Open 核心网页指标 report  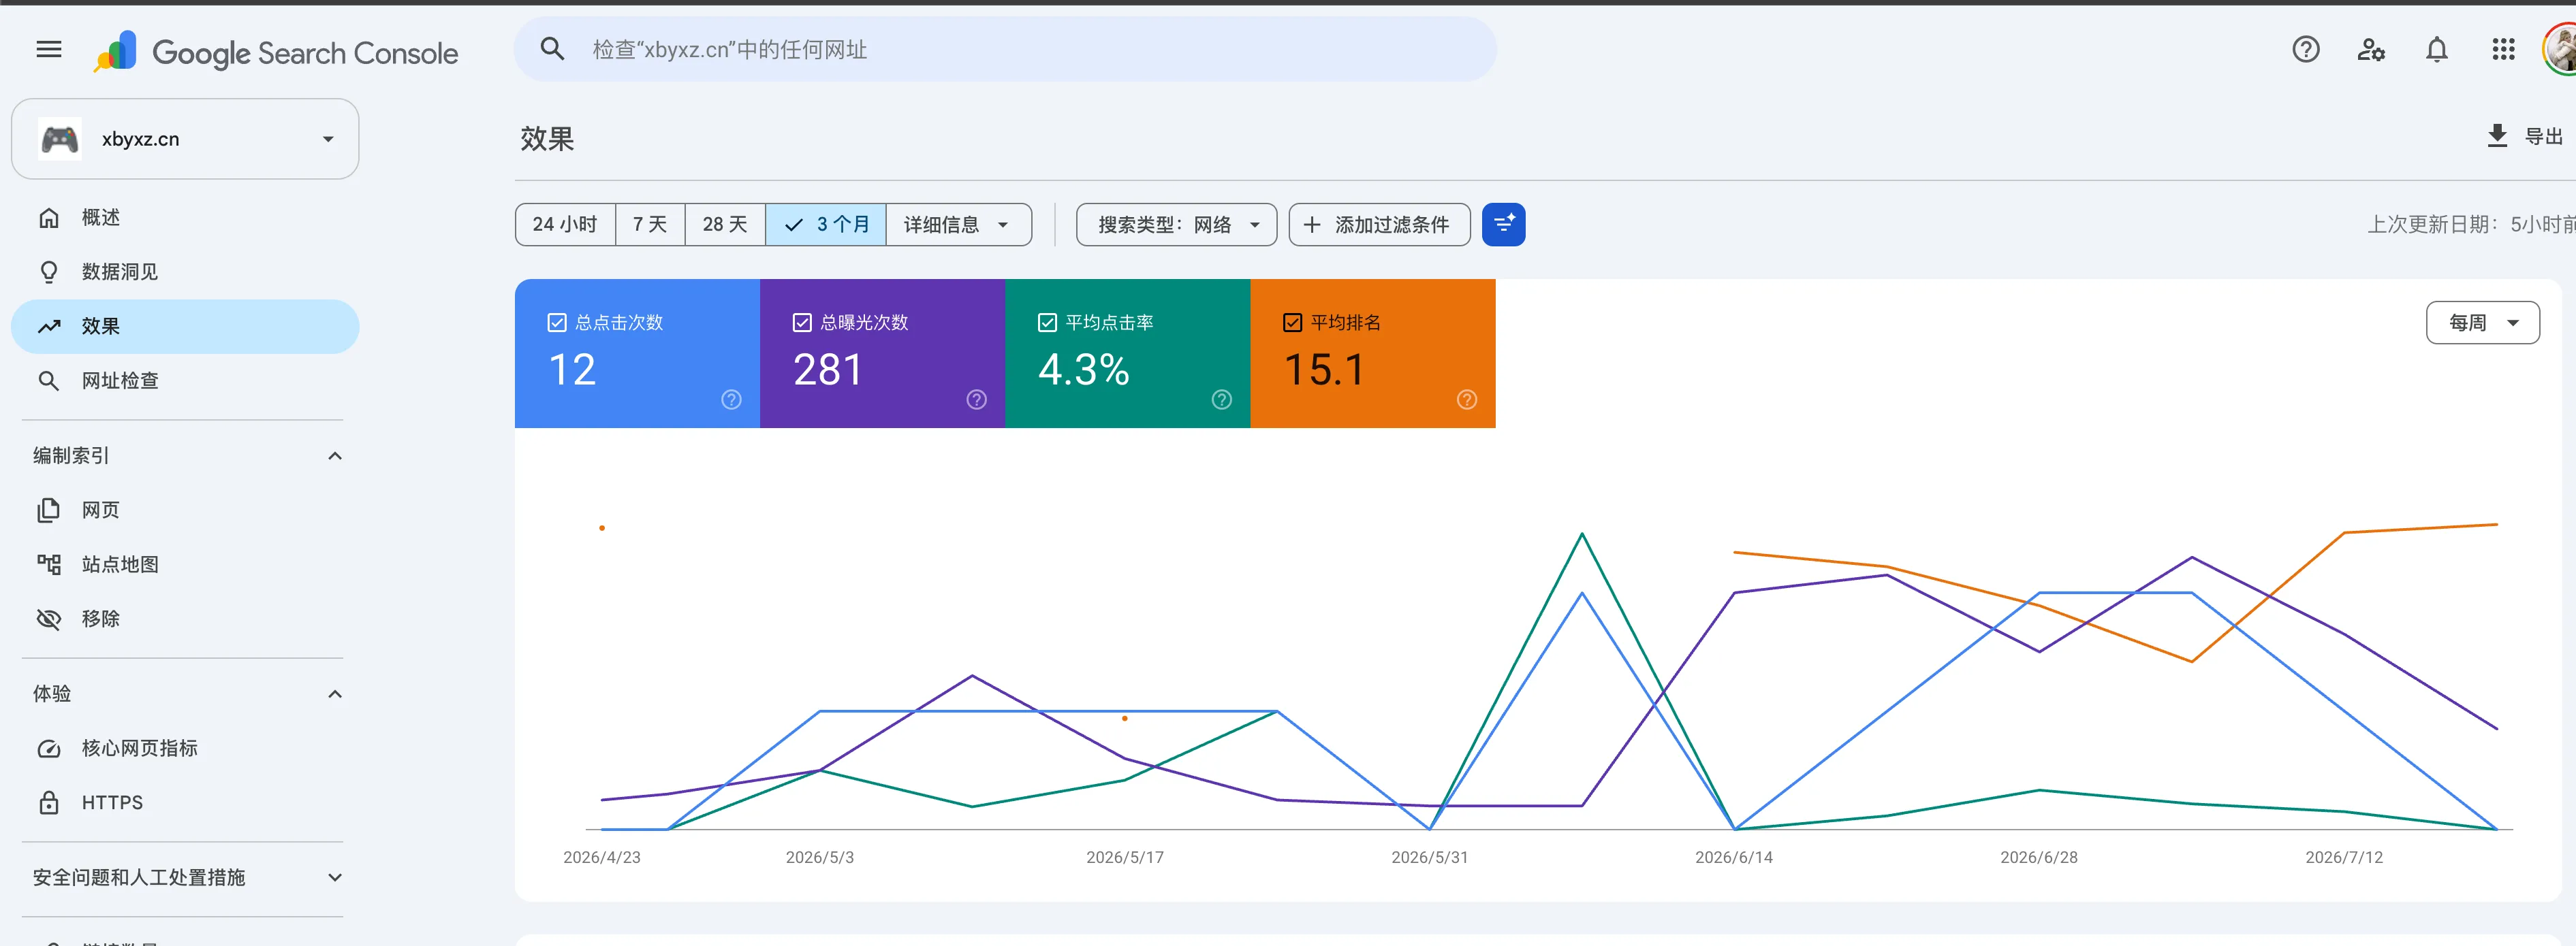pos(185,748)
